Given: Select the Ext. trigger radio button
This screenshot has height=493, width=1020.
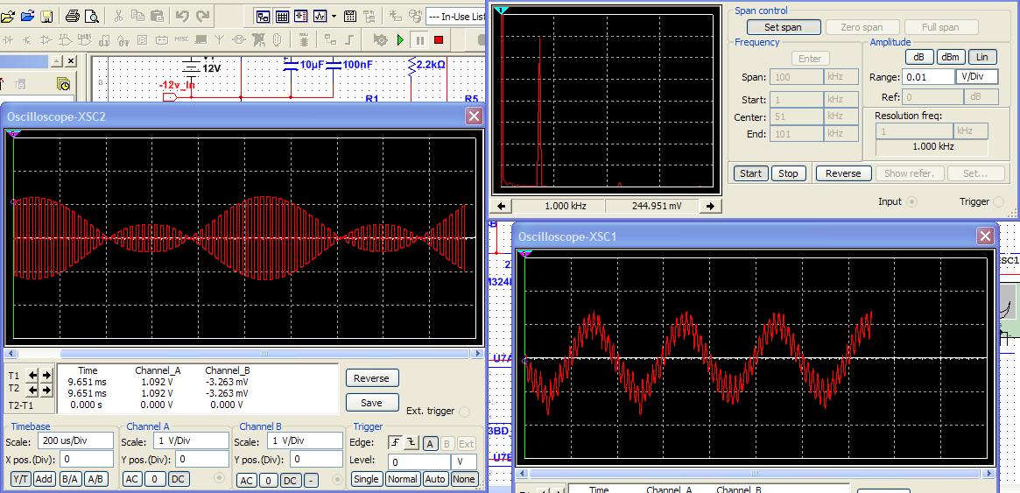Looking at the screenshot, I should point(464,411).
